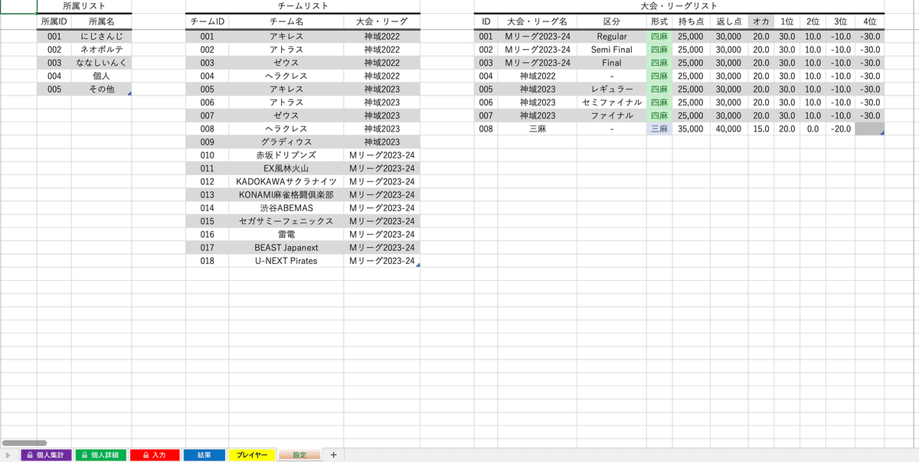The image size is (919, 462).
Task: Click the にじさんじ cell
Action: pyautogui.click(x=102, y=36)
